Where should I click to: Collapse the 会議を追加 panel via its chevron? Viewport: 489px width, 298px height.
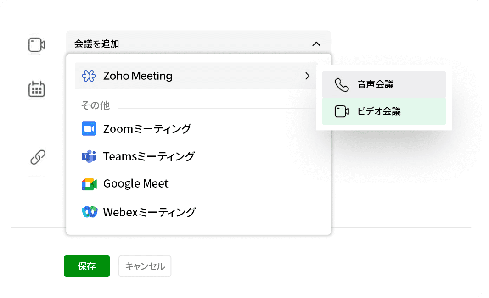[316, 44]
